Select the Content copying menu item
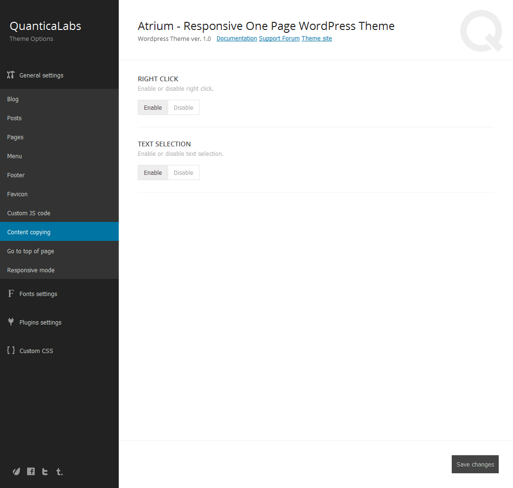The width and height of the screenshot is (513, 488). (59, 232)
